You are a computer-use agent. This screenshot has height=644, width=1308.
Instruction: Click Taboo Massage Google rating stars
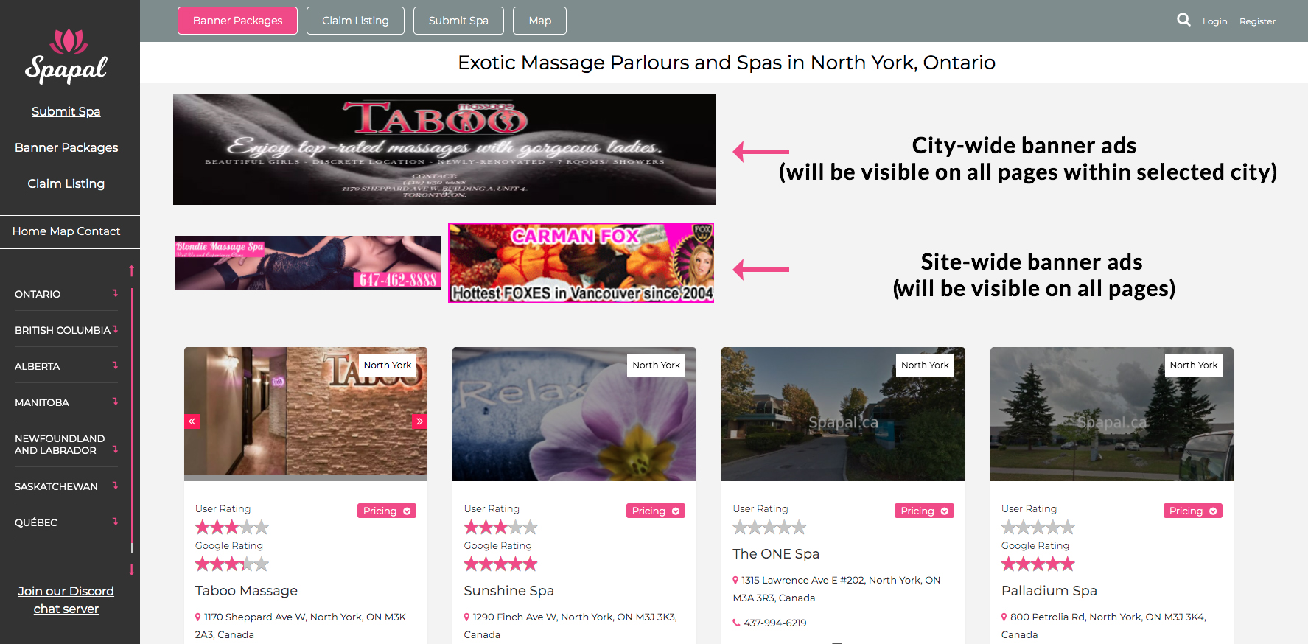[x=232, y=564]
